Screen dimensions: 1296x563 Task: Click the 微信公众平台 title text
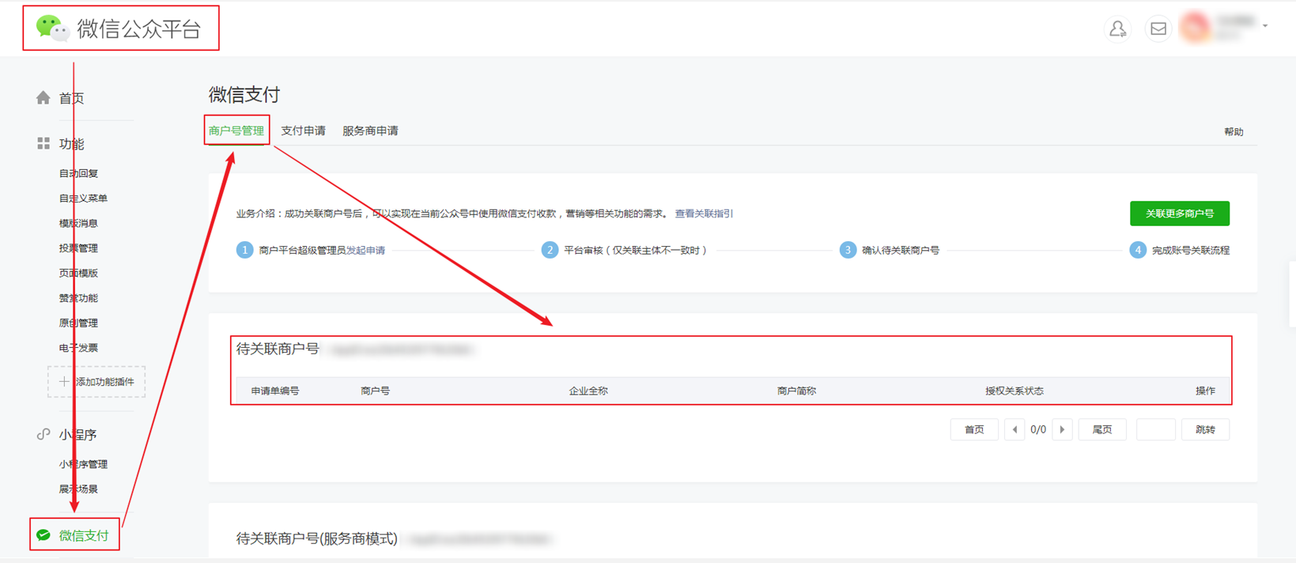(139, 28)
